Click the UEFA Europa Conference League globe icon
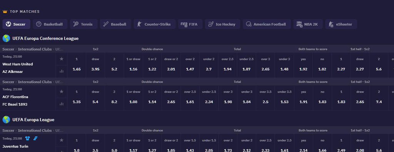Screen dimensions: 394x152 click(6, 38)
